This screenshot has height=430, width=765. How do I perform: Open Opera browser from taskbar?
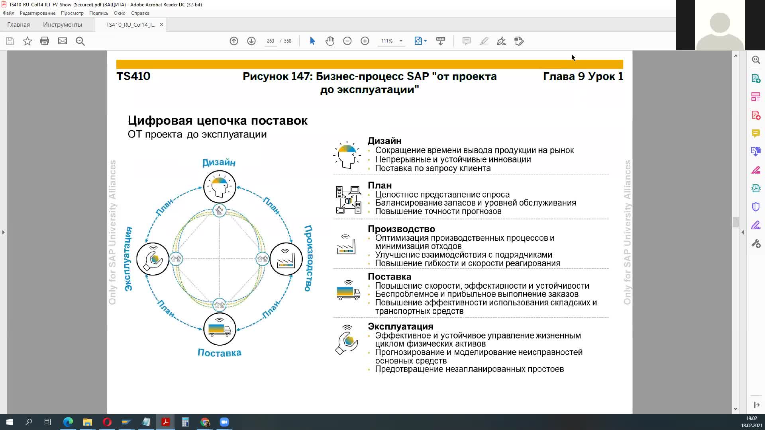point(107,422)
